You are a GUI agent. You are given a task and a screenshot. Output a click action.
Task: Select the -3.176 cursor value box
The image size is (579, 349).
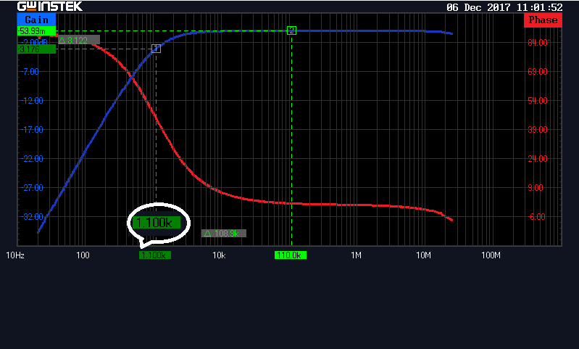36,49
